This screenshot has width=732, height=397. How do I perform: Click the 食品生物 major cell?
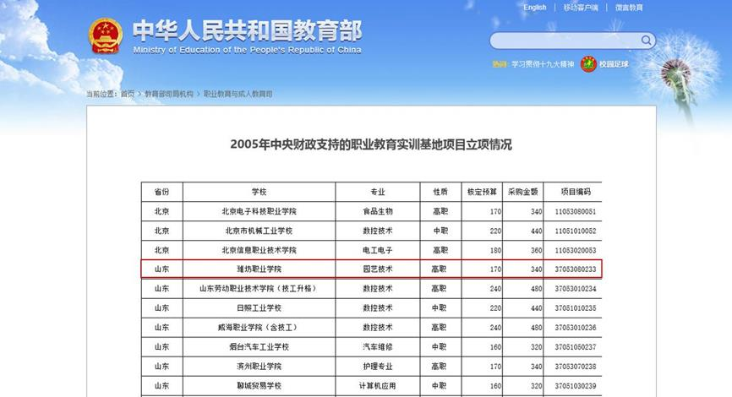[x=378, y=211]
